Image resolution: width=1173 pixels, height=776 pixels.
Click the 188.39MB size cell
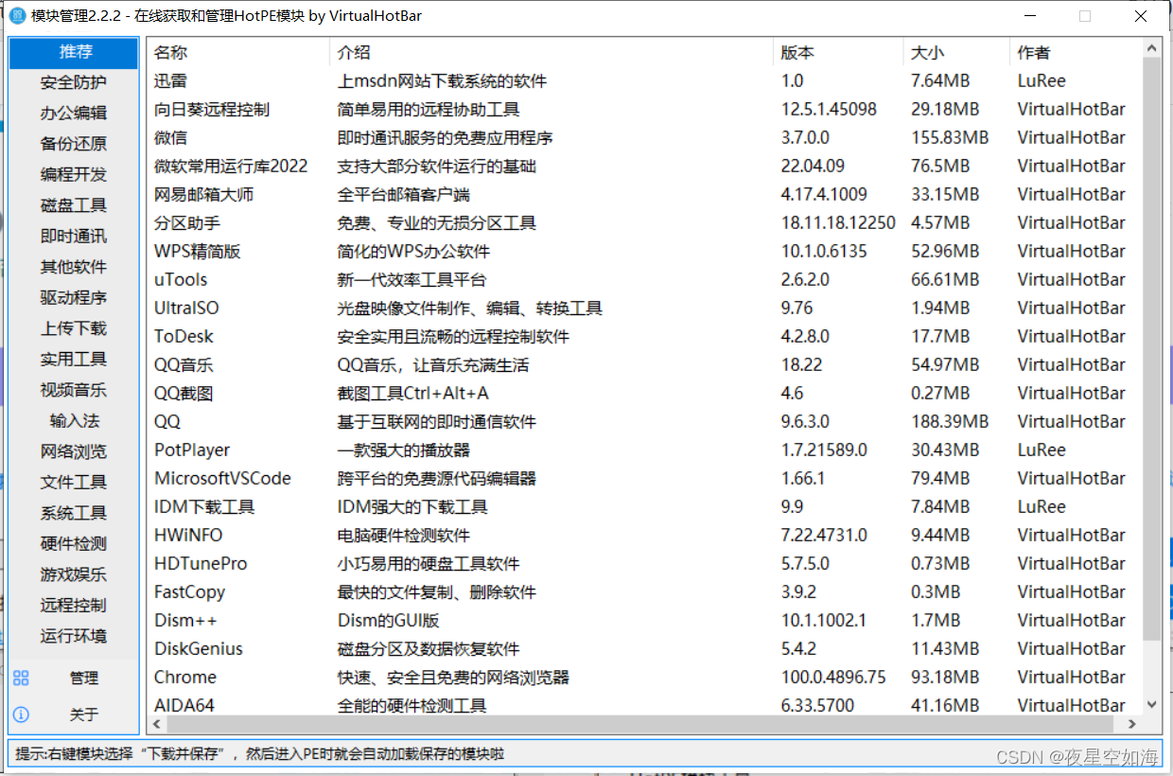click(x=950, y=421)
